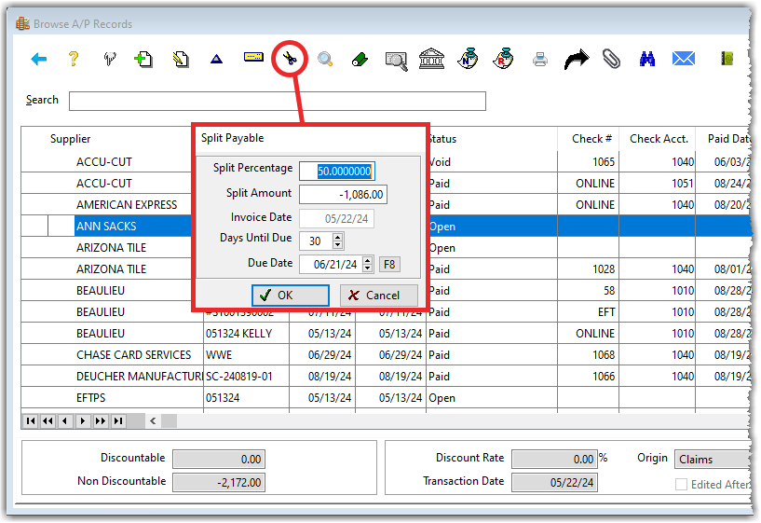761x523 pixels.
Task: Toggle the Edited After checkbox
Action: pyautogui.click(x=682, y=484)
